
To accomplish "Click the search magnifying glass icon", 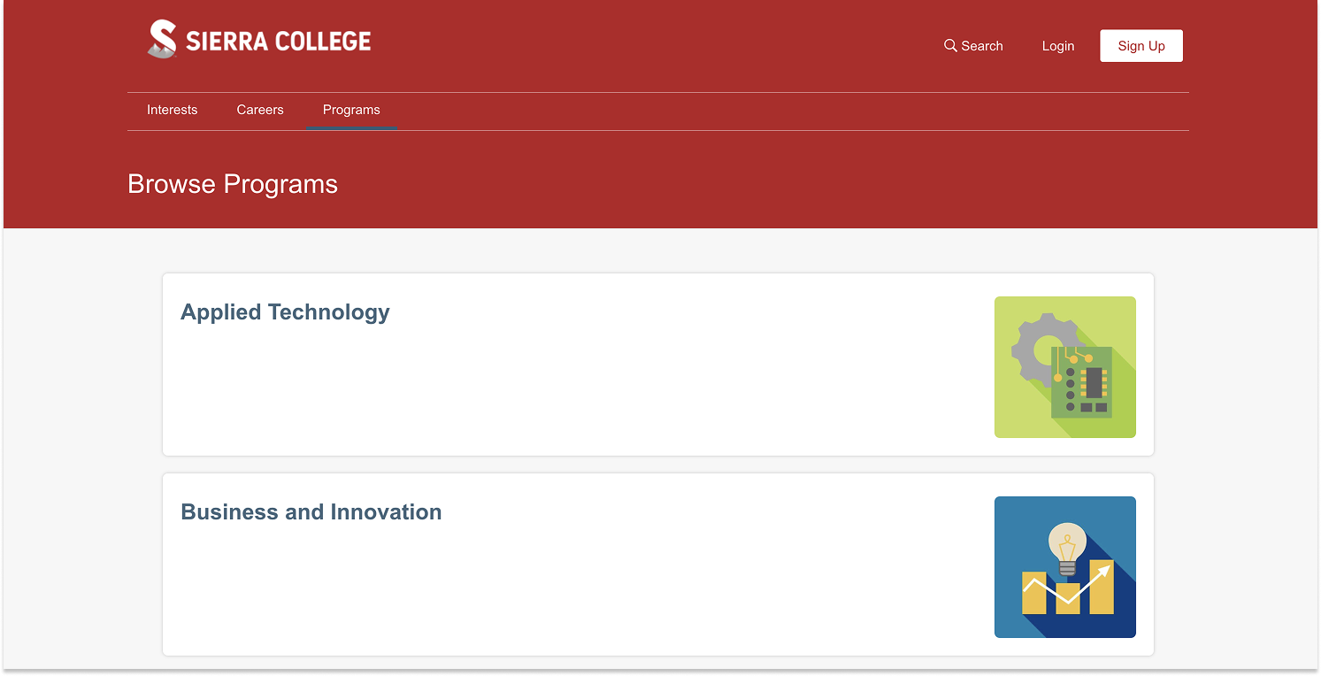I will pyautogui.click(x=950, y=45).
